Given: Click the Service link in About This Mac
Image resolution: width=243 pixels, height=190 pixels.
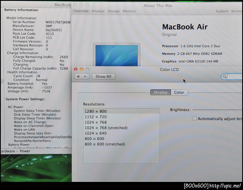Looking at the screenshot, I should pyautogui.click(x=237, y=11).
